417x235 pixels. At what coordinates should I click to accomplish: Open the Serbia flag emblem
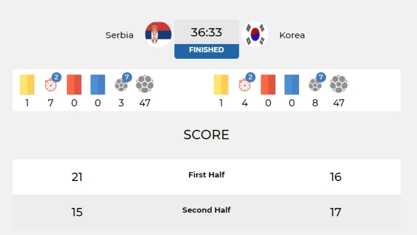158,34
